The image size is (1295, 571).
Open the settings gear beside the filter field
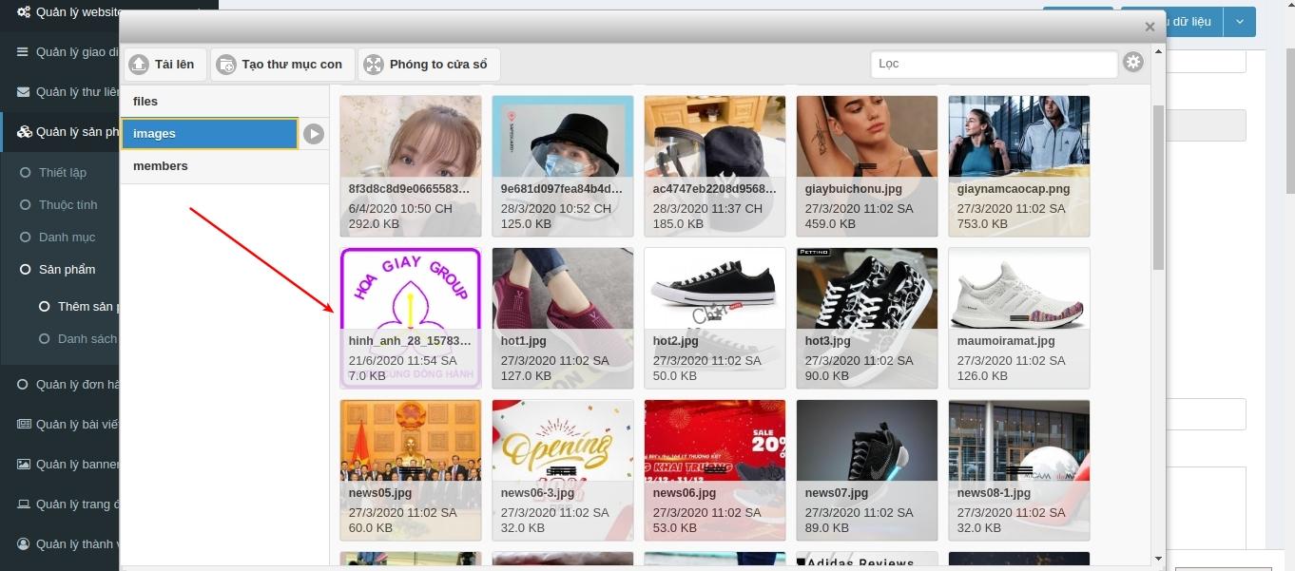(x=1133, y=63)
